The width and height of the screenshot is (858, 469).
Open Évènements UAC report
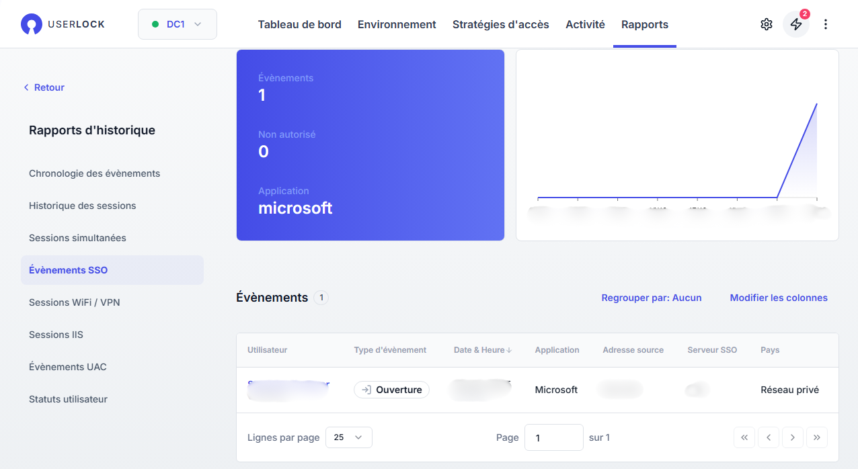(68, 367)
